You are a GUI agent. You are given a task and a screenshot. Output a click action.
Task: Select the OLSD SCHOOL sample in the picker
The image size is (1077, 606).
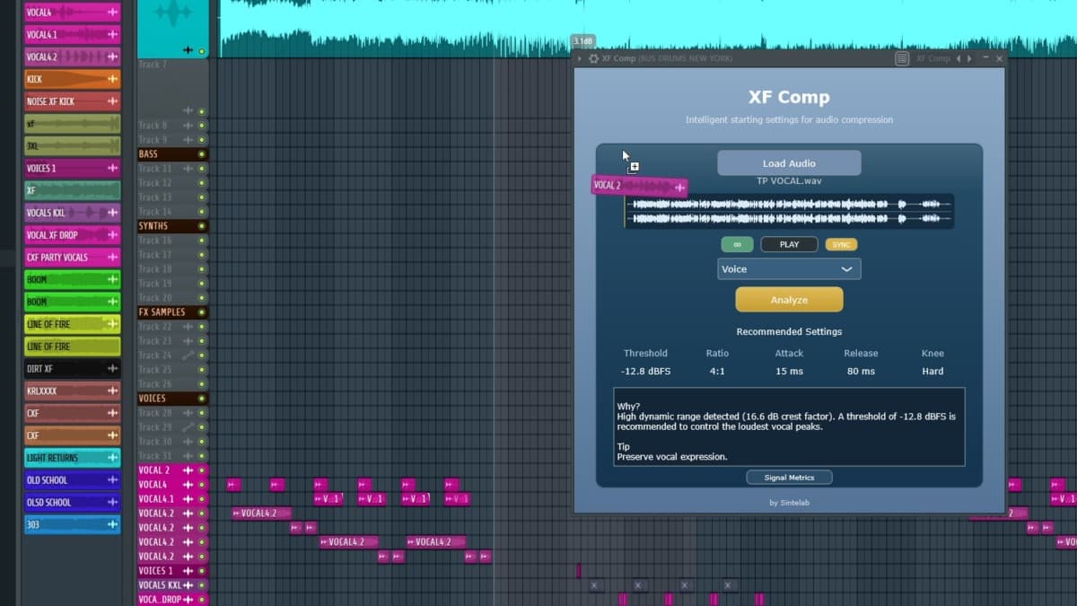72,503
